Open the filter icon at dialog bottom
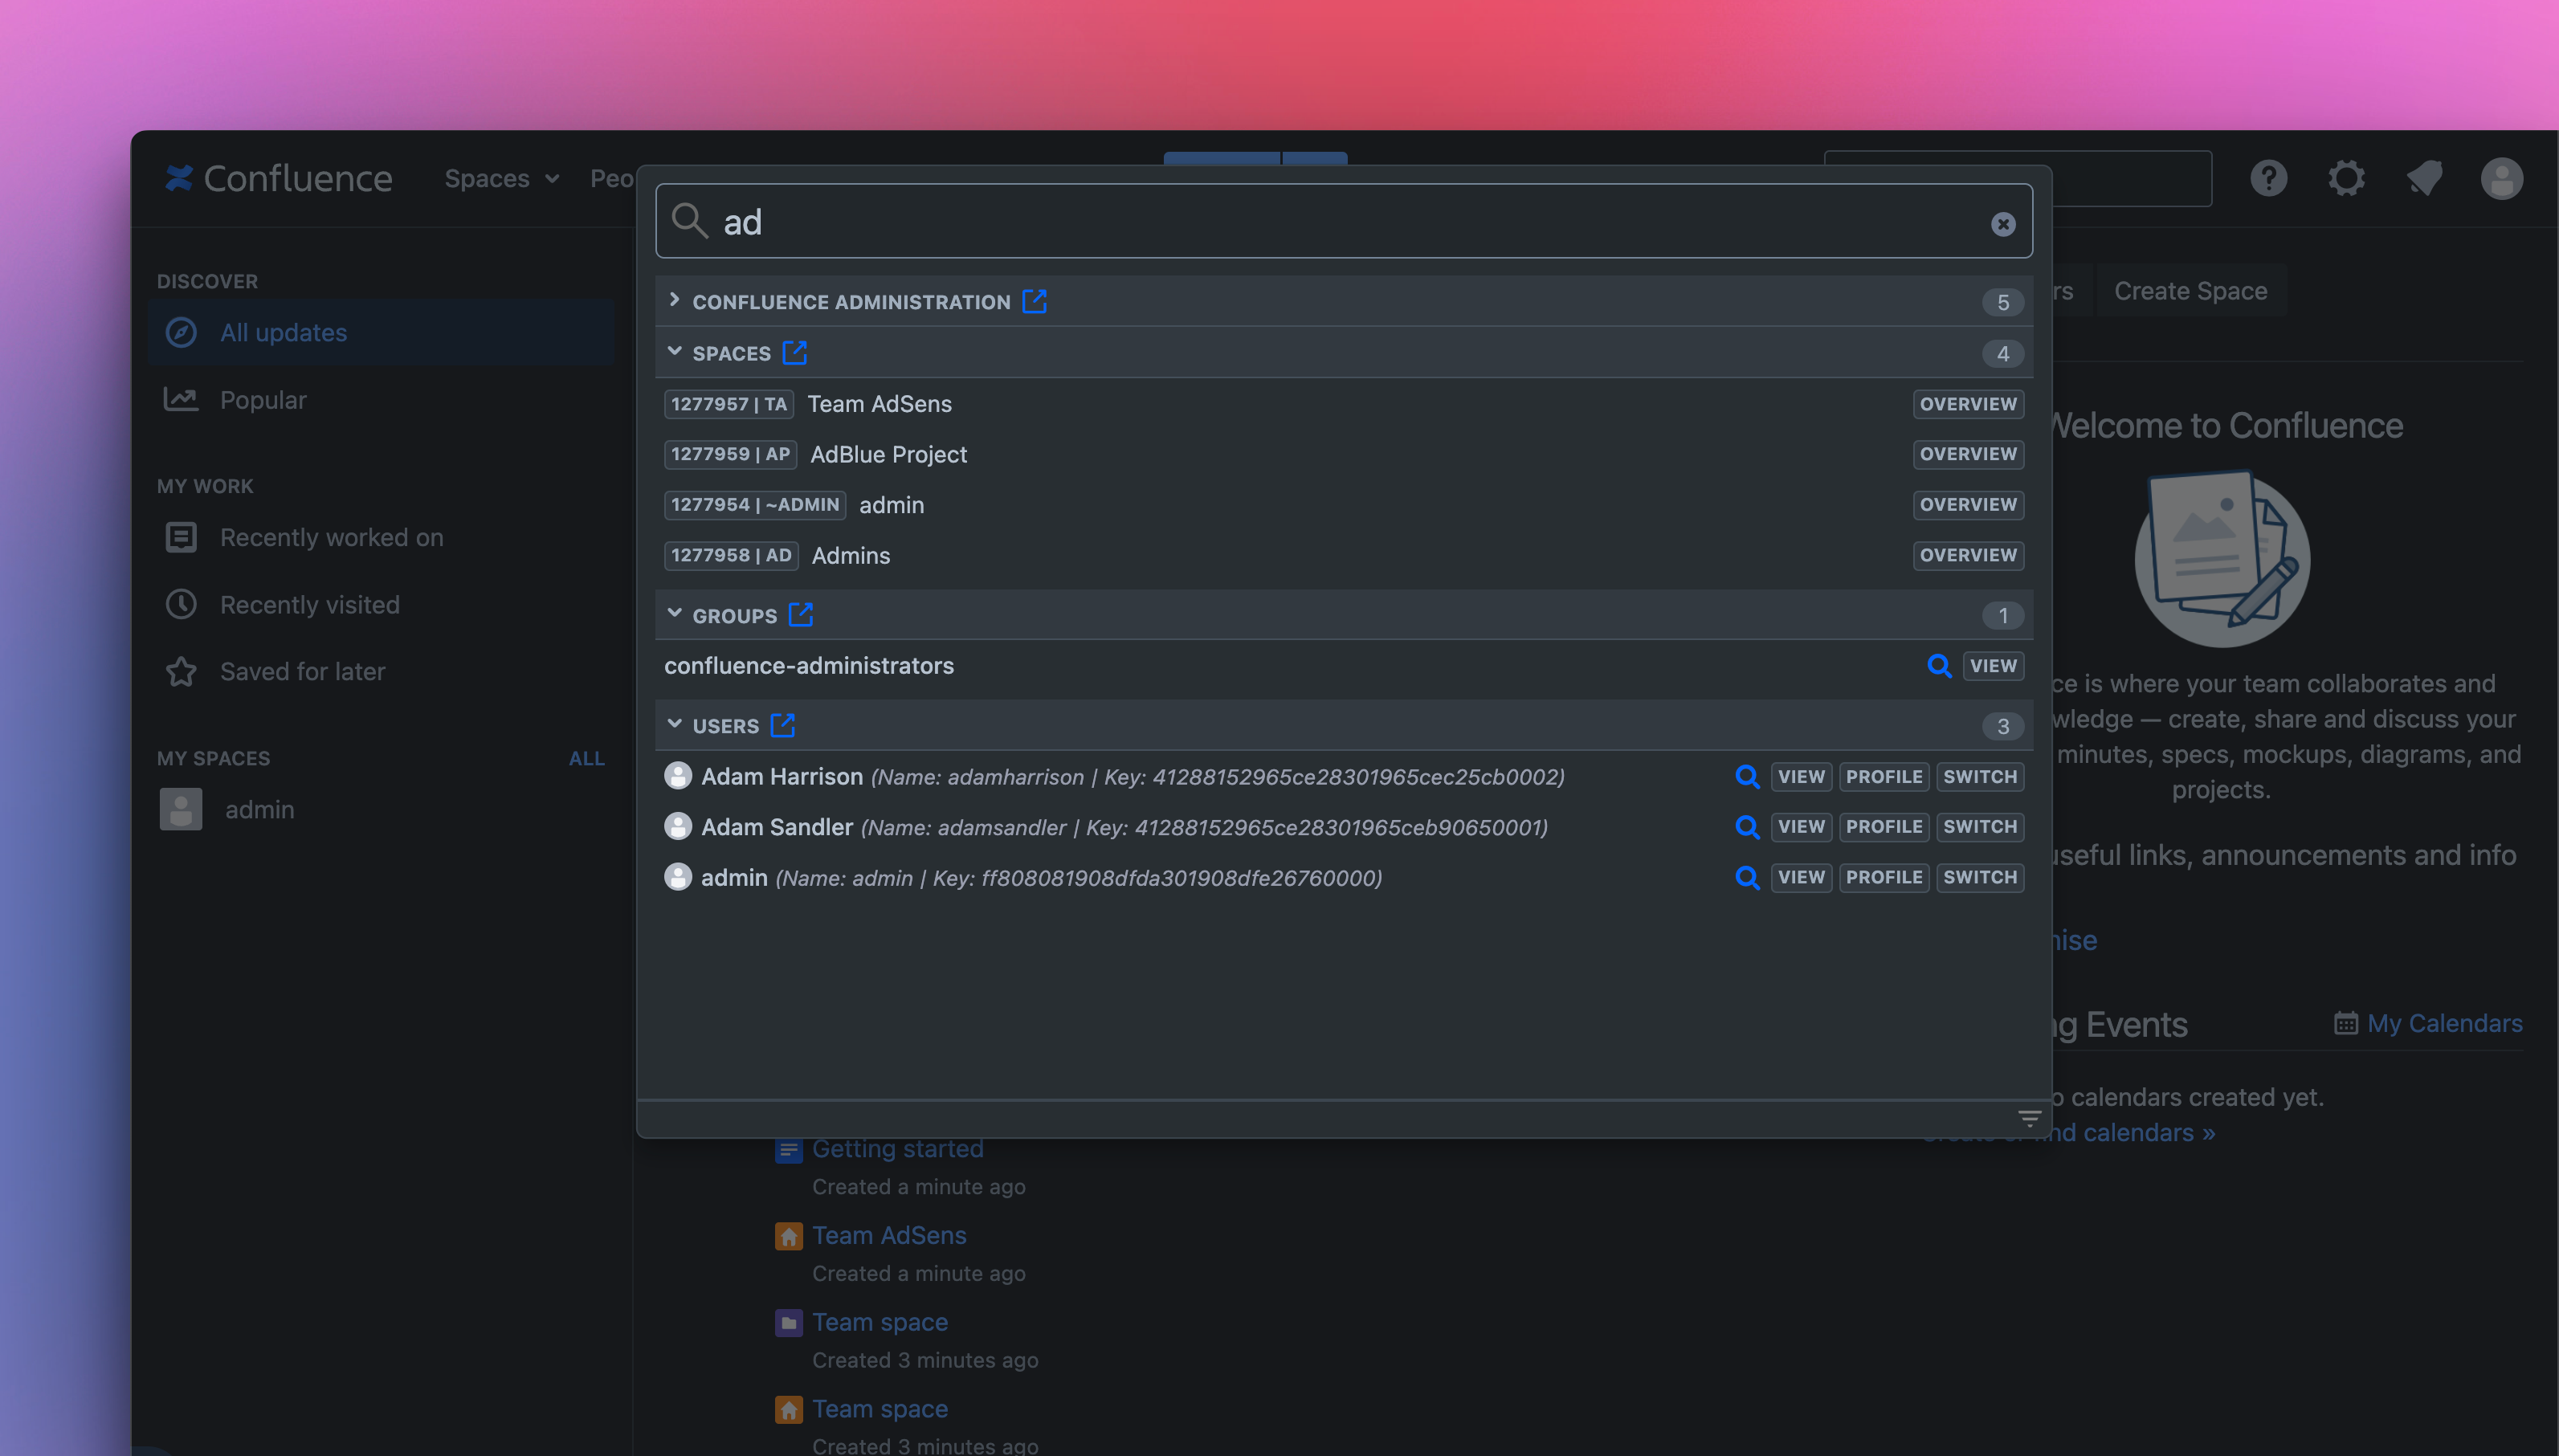The image size is (2559, 1456). [x=2029, y=1118]
